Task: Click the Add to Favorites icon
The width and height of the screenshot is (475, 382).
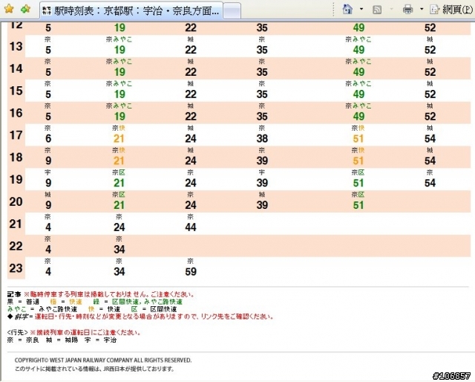Action: point(25,9)
